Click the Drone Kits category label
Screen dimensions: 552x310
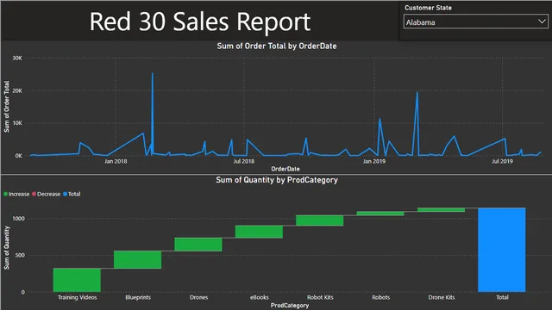point(442,297)
